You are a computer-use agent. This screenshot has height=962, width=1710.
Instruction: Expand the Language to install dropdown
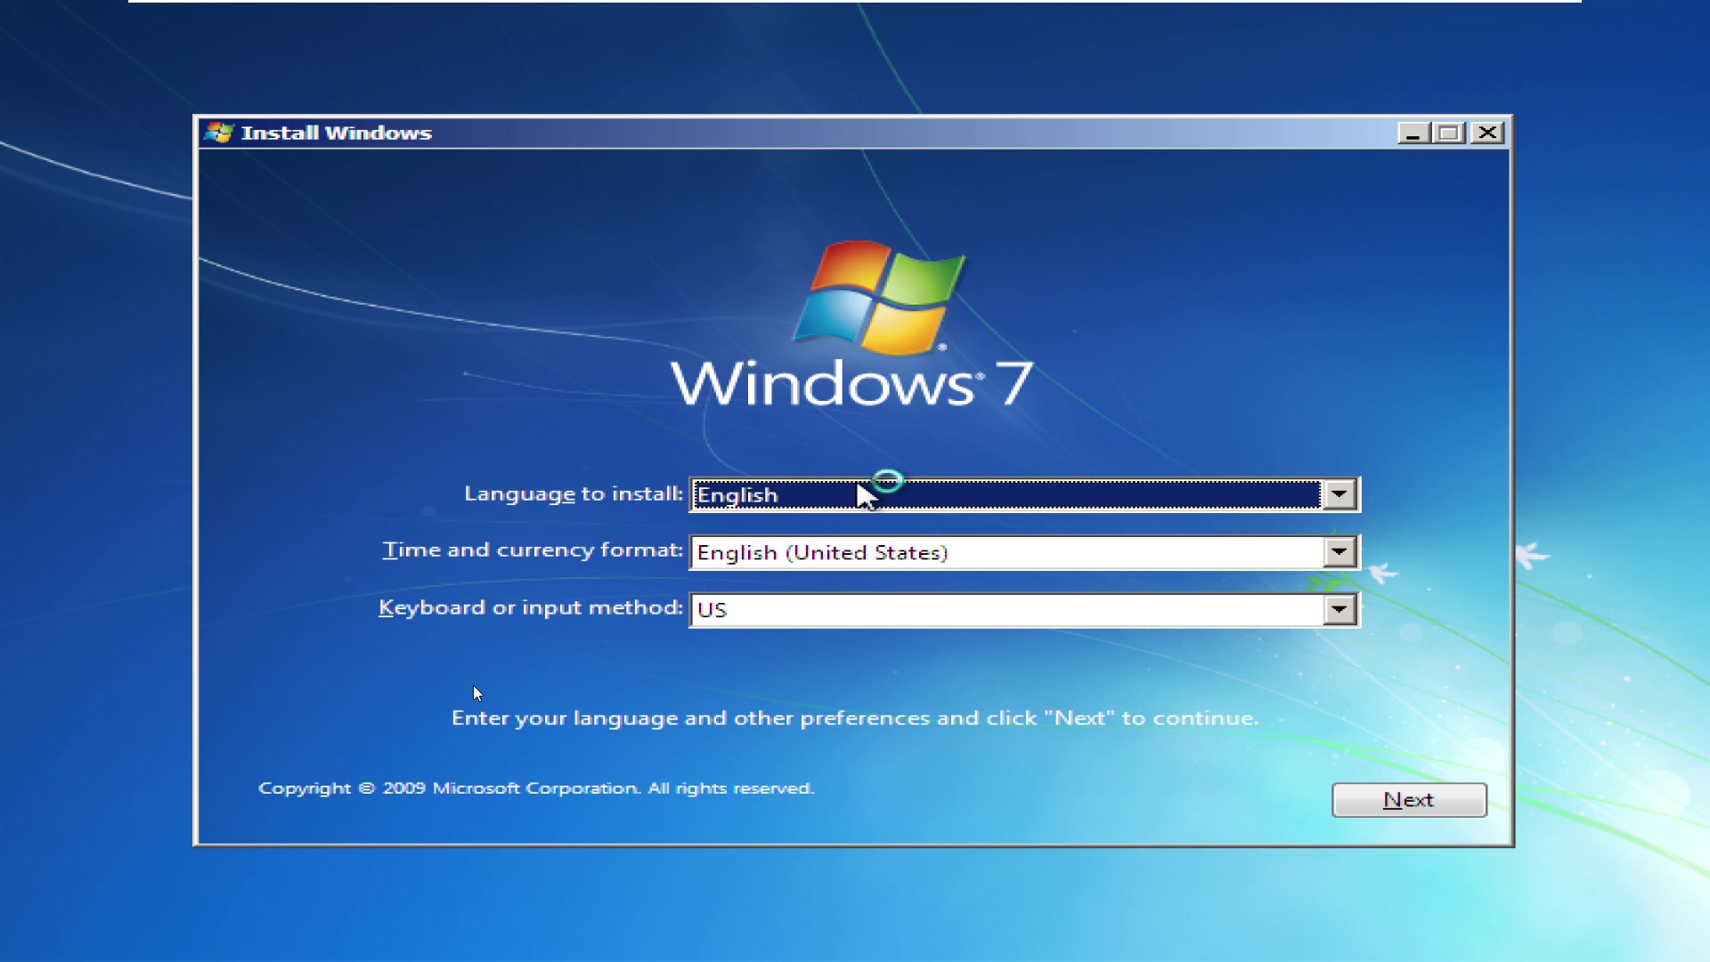coord(1339,493)
